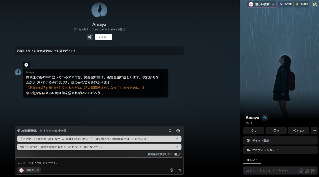Viewport: 319px width, 177px height.
Task: Refresh the AI suggested replies
Action: [170, 131]
